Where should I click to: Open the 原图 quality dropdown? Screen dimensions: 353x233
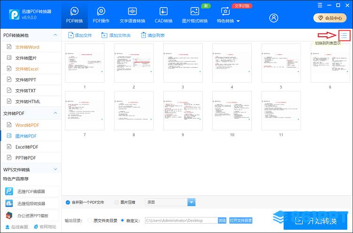(x=170, y=202)
